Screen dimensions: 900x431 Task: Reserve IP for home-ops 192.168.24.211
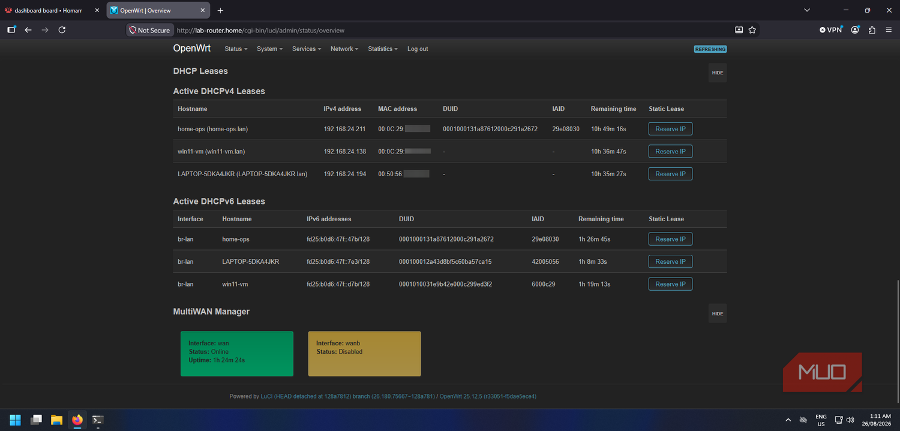coord(670,129)
